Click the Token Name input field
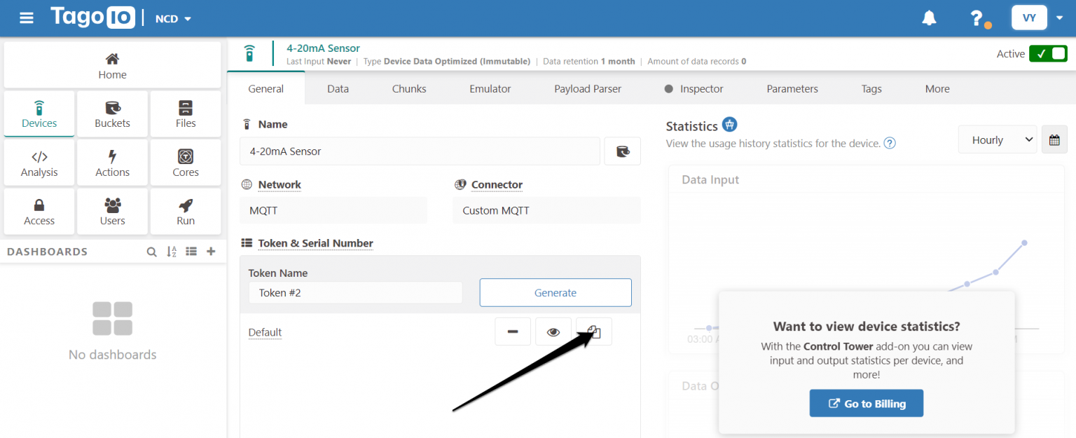The height and width of the screenshot is (438, 1076). [x=355, y=293]
